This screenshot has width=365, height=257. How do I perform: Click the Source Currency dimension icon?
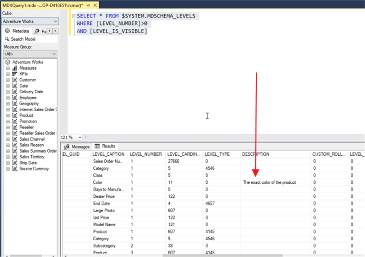(15, 169)
